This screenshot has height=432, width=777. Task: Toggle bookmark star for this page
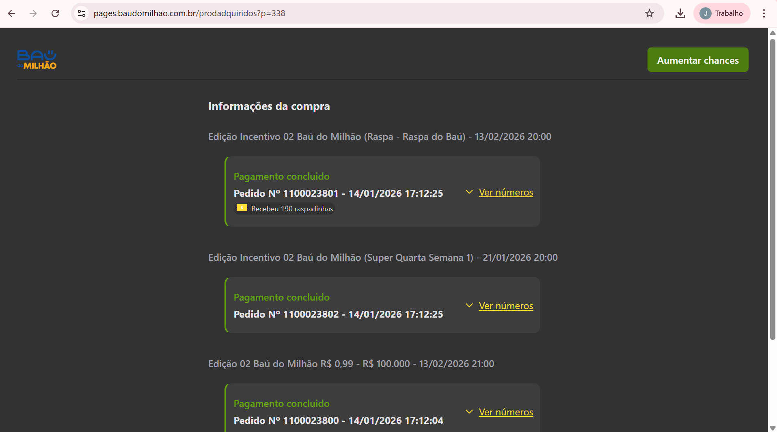(649, 13)
